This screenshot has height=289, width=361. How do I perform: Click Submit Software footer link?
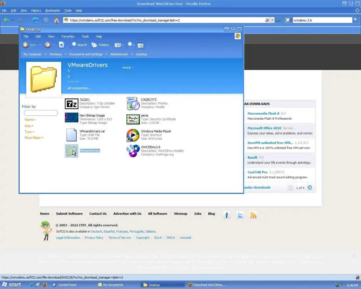[x=69, y=214]
